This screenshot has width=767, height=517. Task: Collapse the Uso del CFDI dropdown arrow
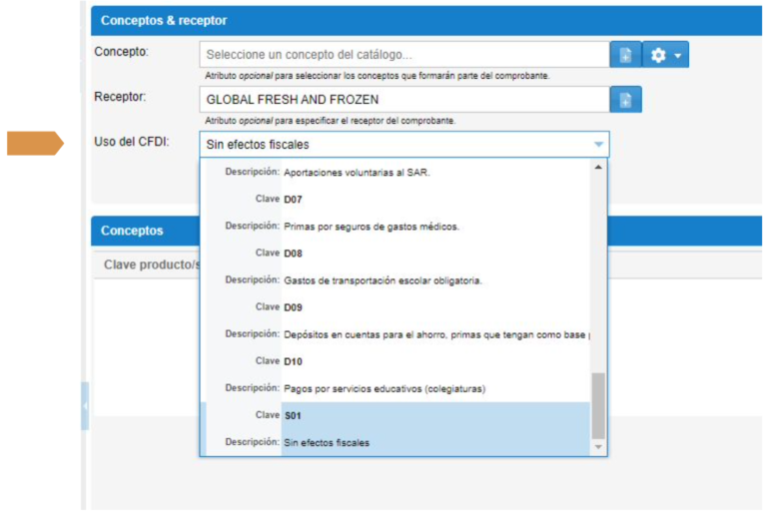point(598,145)
